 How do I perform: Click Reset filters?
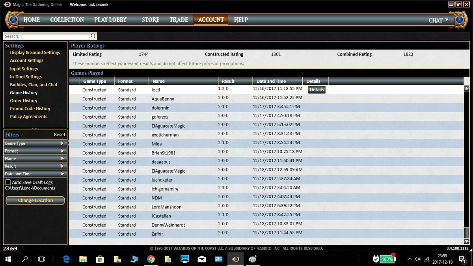coord(60,135)
